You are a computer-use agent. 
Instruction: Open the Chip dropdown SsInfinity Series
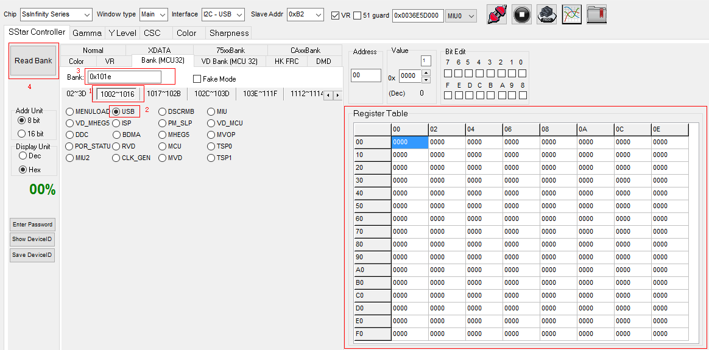pyautogui.click(x=56, y=15)
